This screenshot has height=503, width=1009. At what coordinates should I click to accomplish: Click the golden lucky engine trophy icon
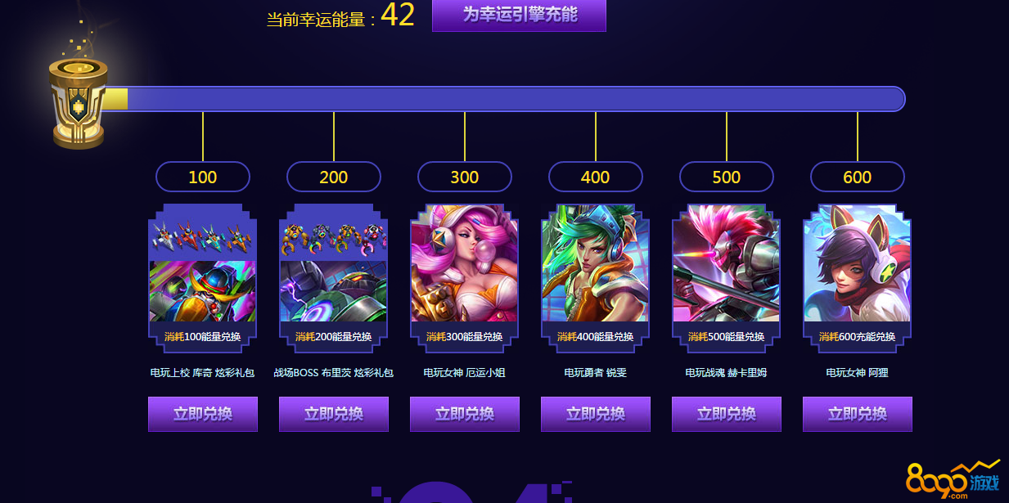pos(78,104)
